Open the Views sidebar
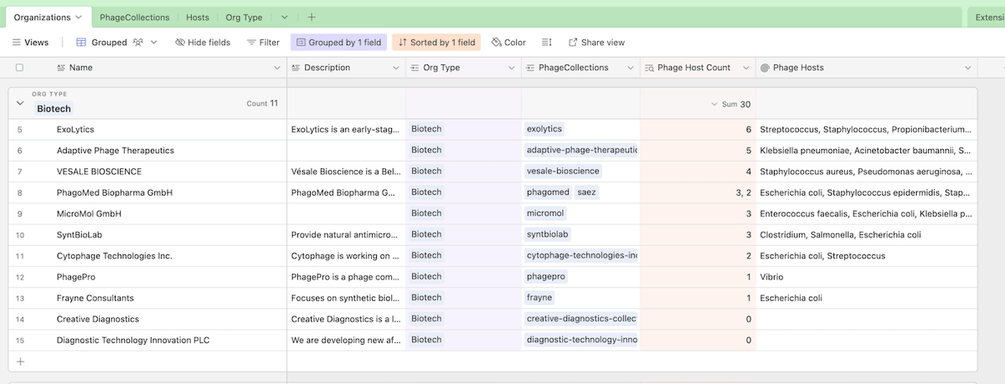Viewport: 1005px width, 384px height. tap(30, 43)
